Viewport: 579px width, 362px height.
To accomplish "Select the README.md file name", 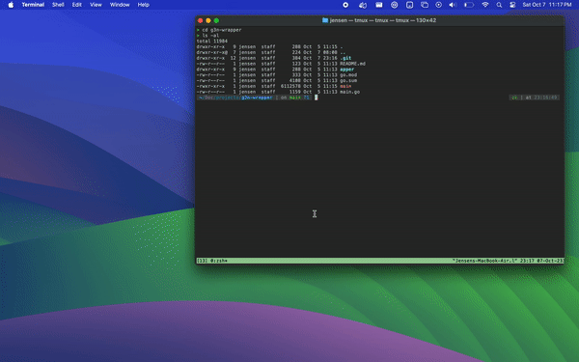I will coord(352,64).
